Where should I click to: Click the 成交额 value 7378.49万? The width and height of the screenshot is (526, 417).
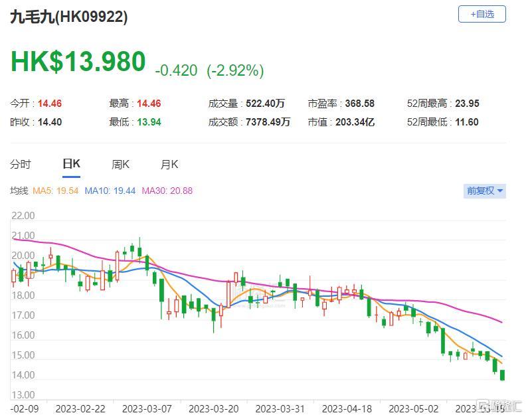click(268, 122)
